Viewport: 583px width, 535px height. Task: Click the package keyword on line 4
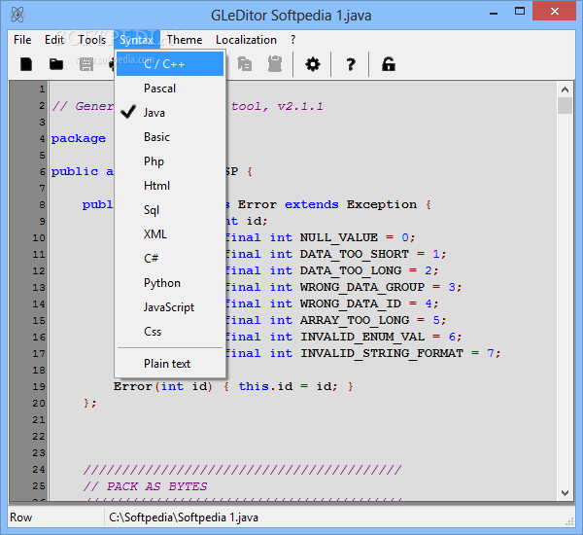point(79,138)
